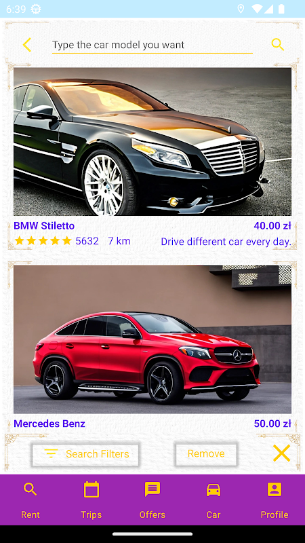Tap the Offers chat bubble icon
Screen dimensions: 305x543
152,489
